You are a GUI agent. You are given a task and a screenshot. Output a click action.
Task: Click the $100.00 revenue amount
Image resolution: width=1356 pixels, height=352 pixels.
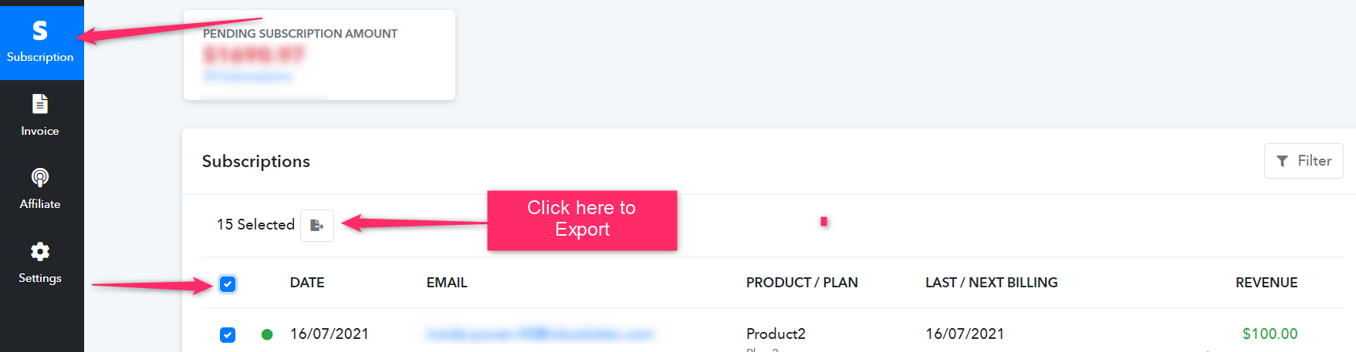(1270, 334)
